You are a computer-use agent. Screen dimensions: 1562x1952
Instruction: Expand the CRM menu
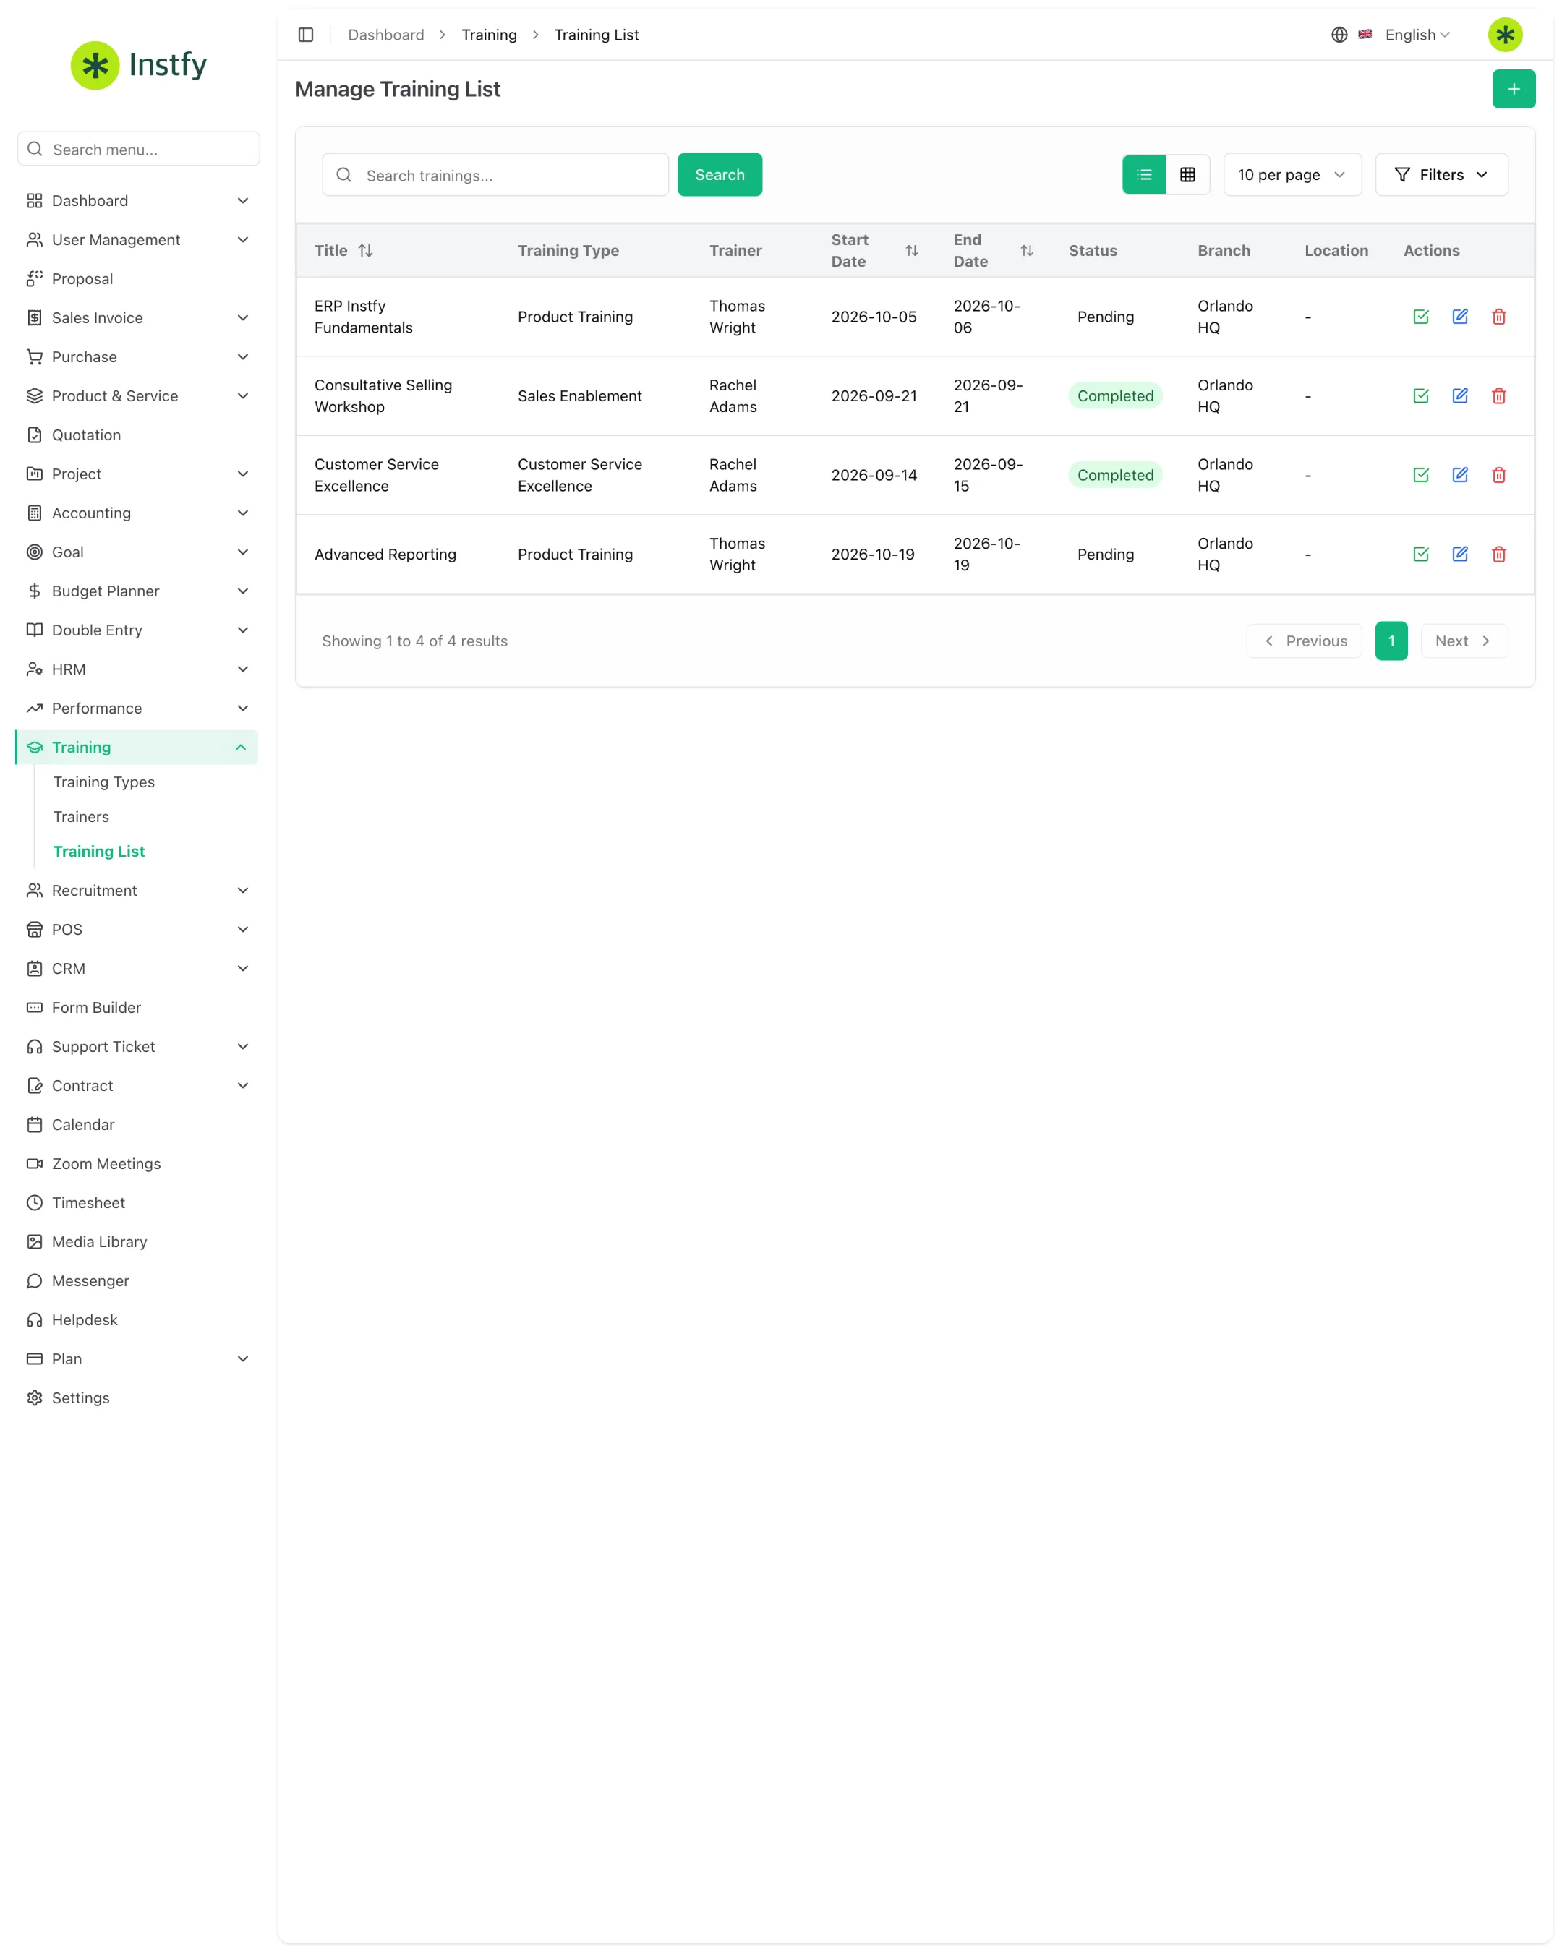coord(137,969)
